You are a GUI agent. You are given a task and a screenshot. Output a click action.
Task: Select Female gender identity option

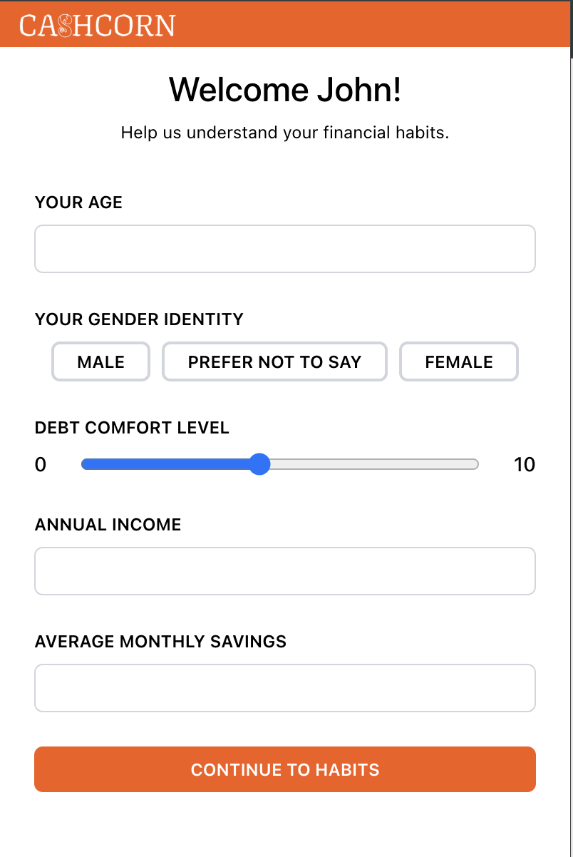(x=459, y=362)
